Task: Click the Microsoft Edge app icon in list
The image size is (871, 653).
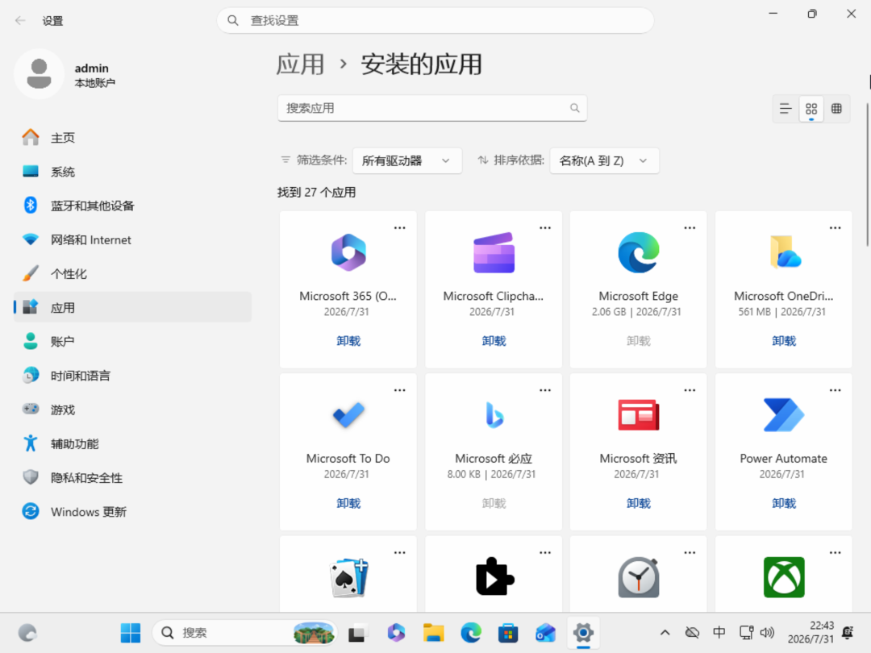Action: pos(638,252)
